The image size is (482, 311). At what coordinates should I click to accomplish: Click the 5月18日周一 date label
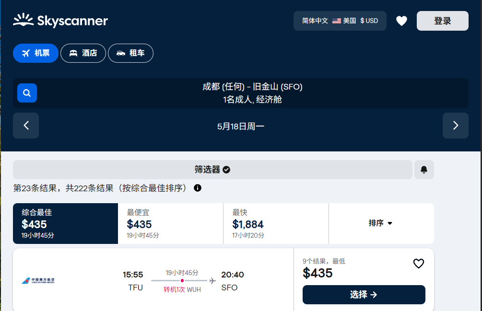point(241,126)
